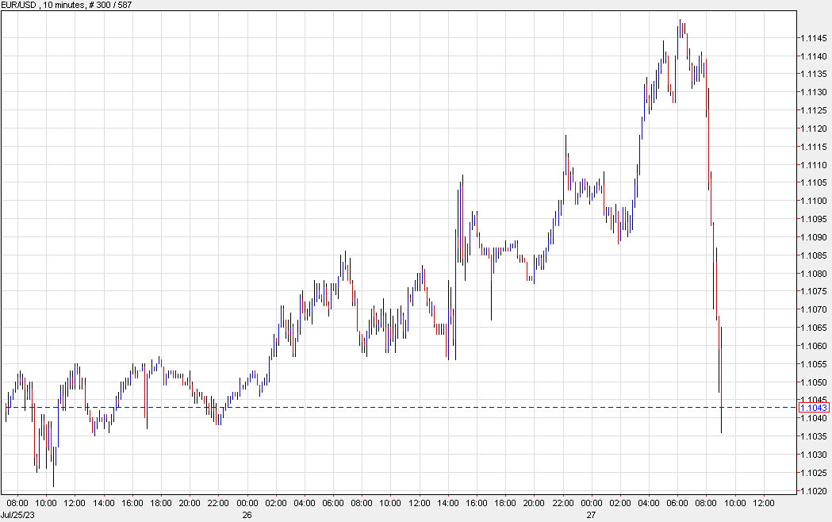Screen dimensions: 832x522
Task: Click the 1.1050 price axis label
Action: click(x=814, y=382)
